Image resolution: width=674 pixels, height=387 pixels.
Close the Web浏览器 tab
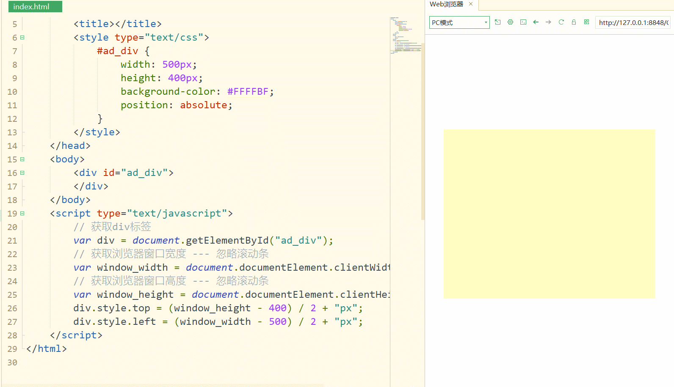[x=471, y=4]
